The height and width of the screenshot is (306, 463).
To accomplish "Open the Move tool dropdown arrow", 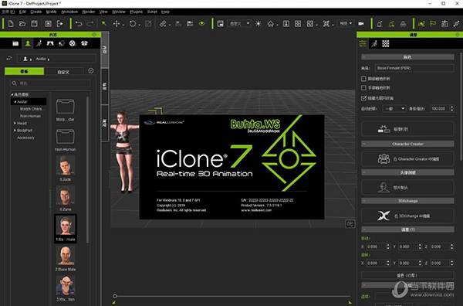I will click(x=123, y=25).
